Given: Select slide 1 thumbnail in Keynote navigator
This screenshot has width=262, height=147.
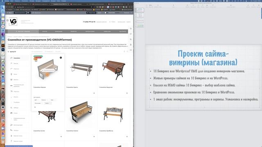Looking at the screenshot, I should coord(140,10).
